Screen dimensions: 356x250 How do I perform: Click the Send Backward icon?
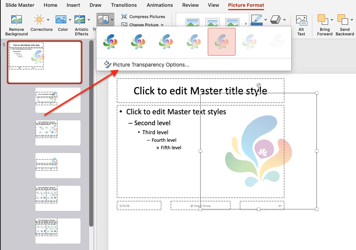point(342,20)
